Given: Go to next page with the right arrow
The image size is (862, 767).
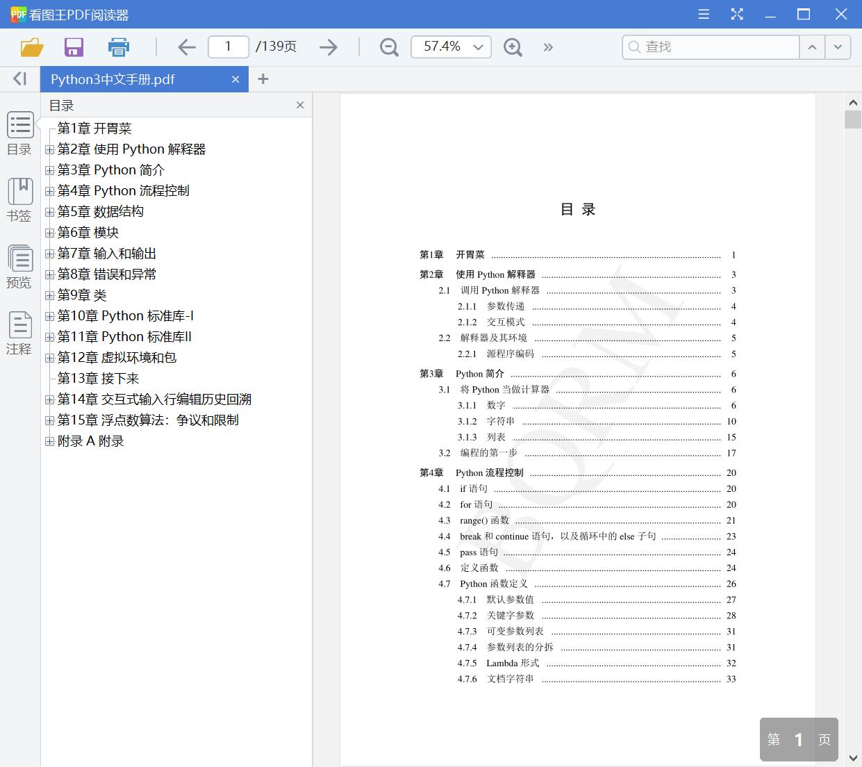Looking at the screenshot, I should point(328,47).
